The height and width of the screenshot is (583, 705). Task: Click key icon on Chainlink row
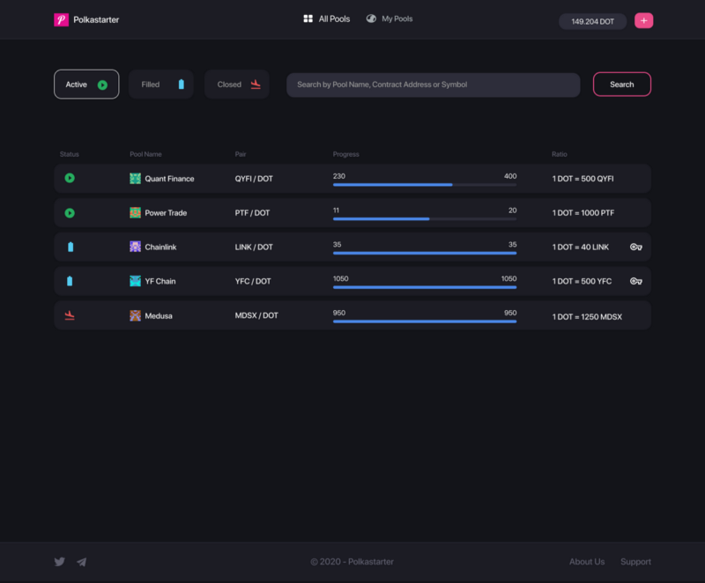point(635,247)
